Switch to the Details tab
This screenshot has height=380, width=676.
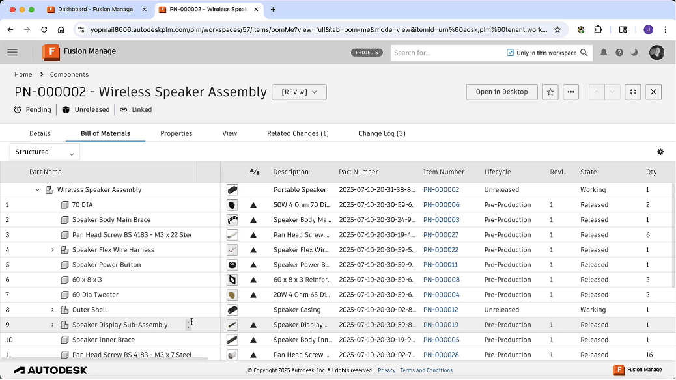40,133
